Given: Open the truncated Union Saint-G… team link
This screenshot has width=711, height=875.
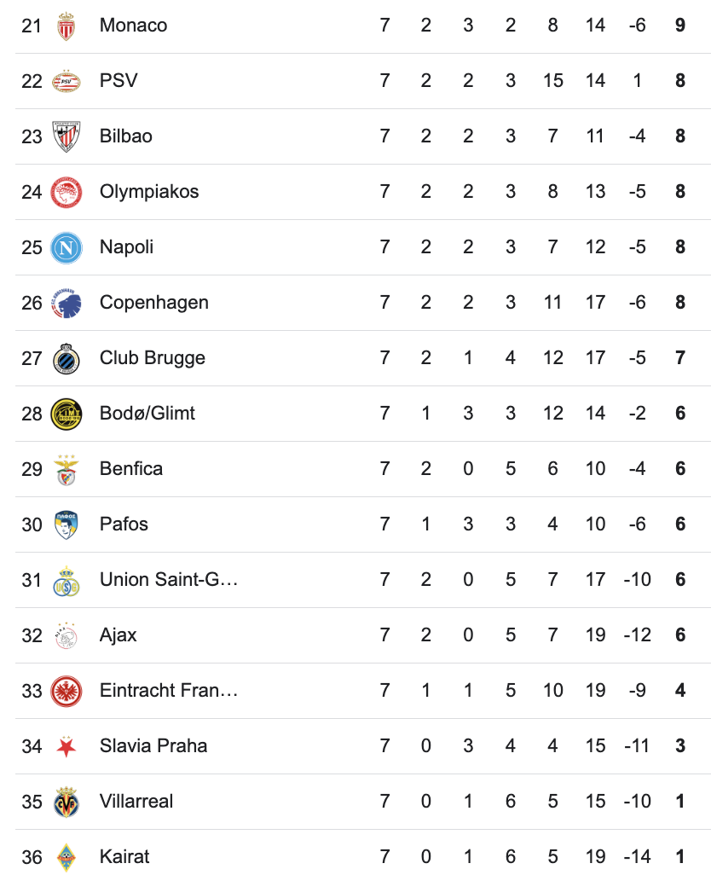Looking at the screenshot, I should [x=169, y=580].
